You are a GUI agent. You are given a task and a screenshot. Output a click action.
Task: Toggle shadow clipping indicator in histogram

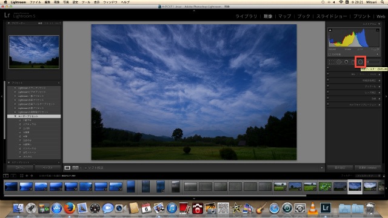click(330, 30)
